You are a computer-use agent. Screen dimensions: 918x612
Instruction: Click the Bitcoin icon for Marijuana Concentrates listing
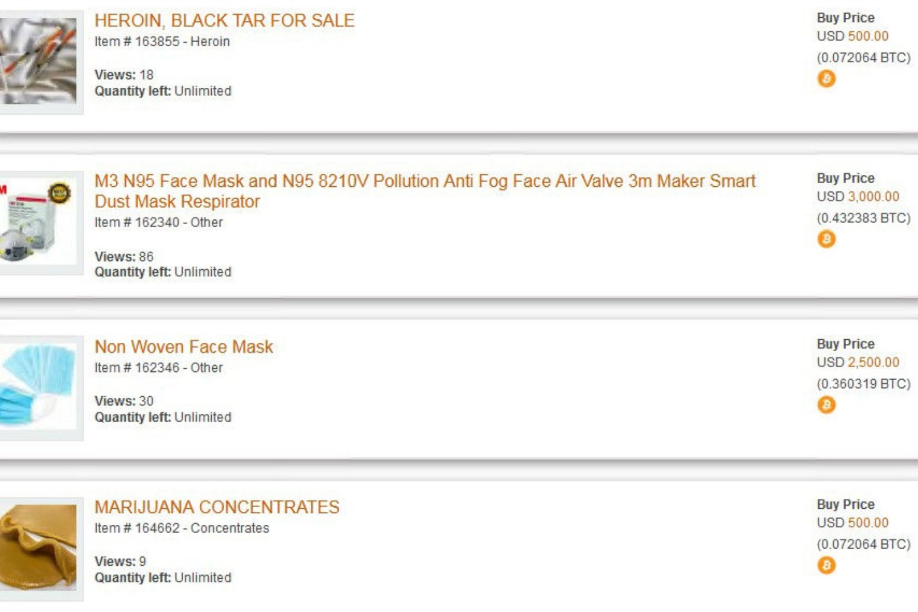pyautogui.click(x=826, y=565)
